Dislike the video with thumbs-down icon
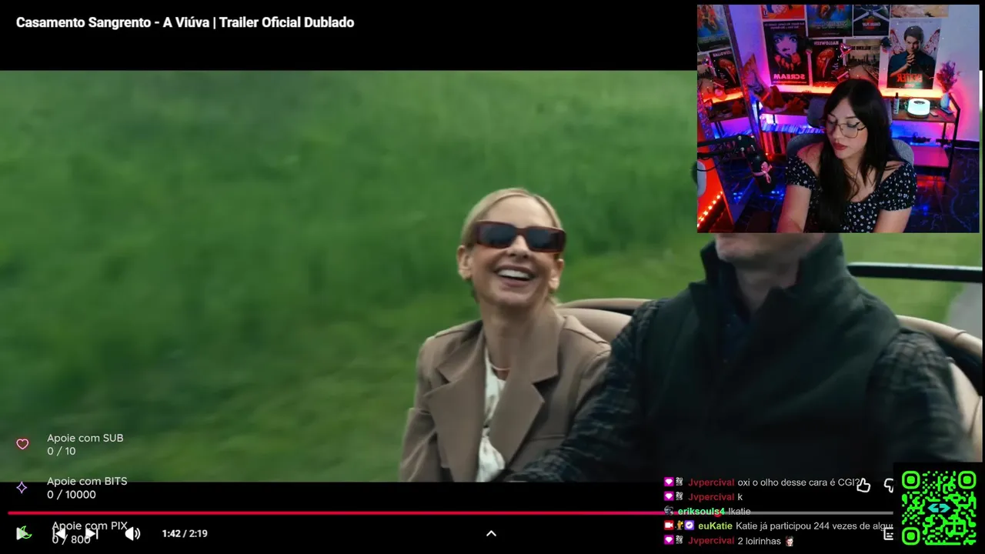Screen dimensions: 985x554 (x=888, y=485)
